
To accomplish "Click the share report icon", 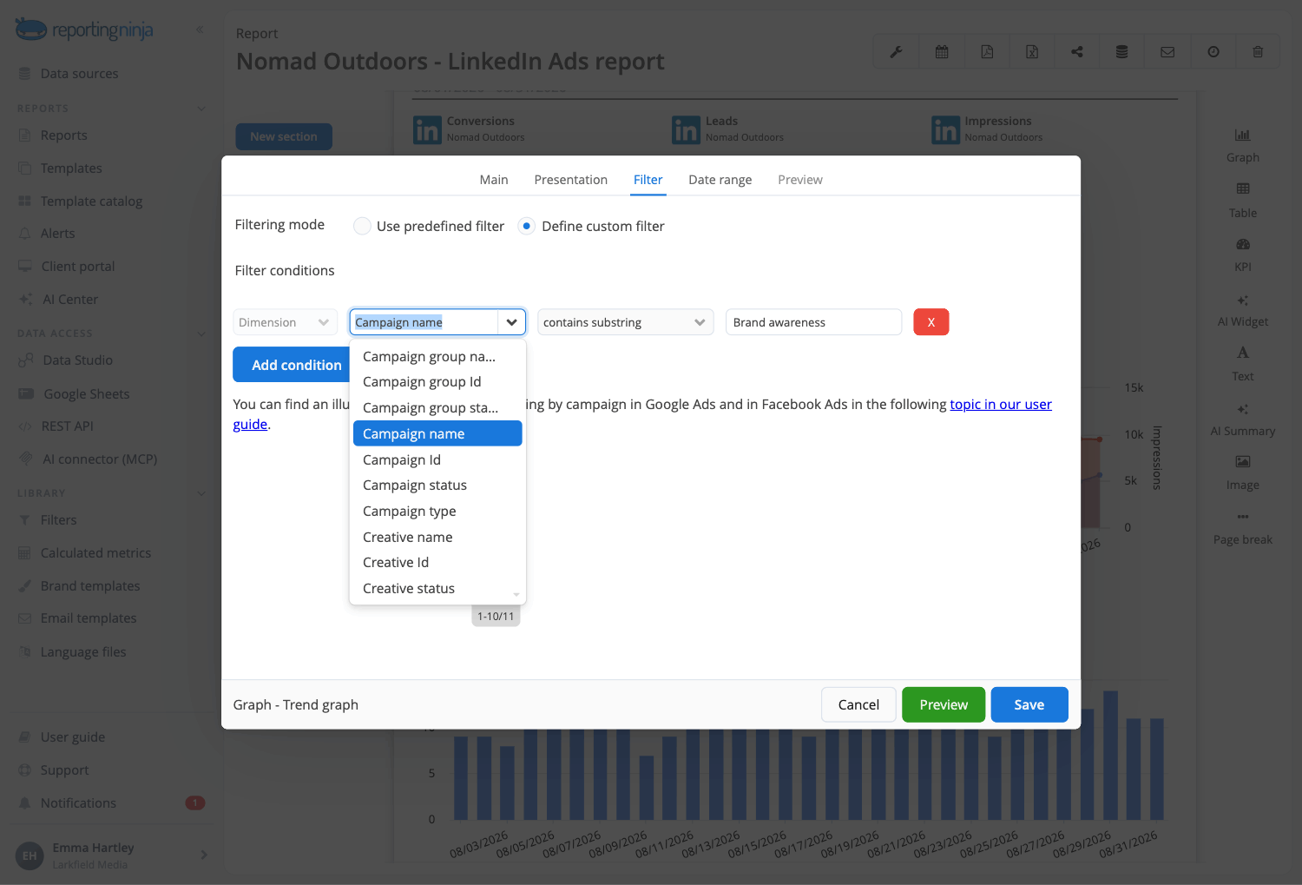I will click(1077, 52).
